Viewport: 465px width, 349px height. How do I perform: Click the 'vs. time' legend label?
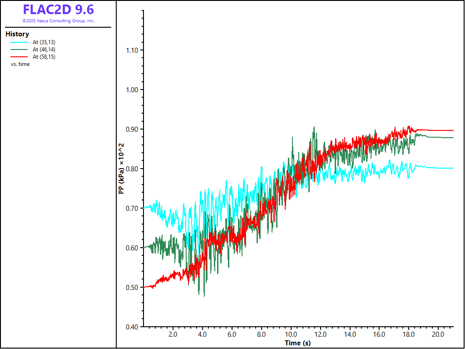point(20,64)
